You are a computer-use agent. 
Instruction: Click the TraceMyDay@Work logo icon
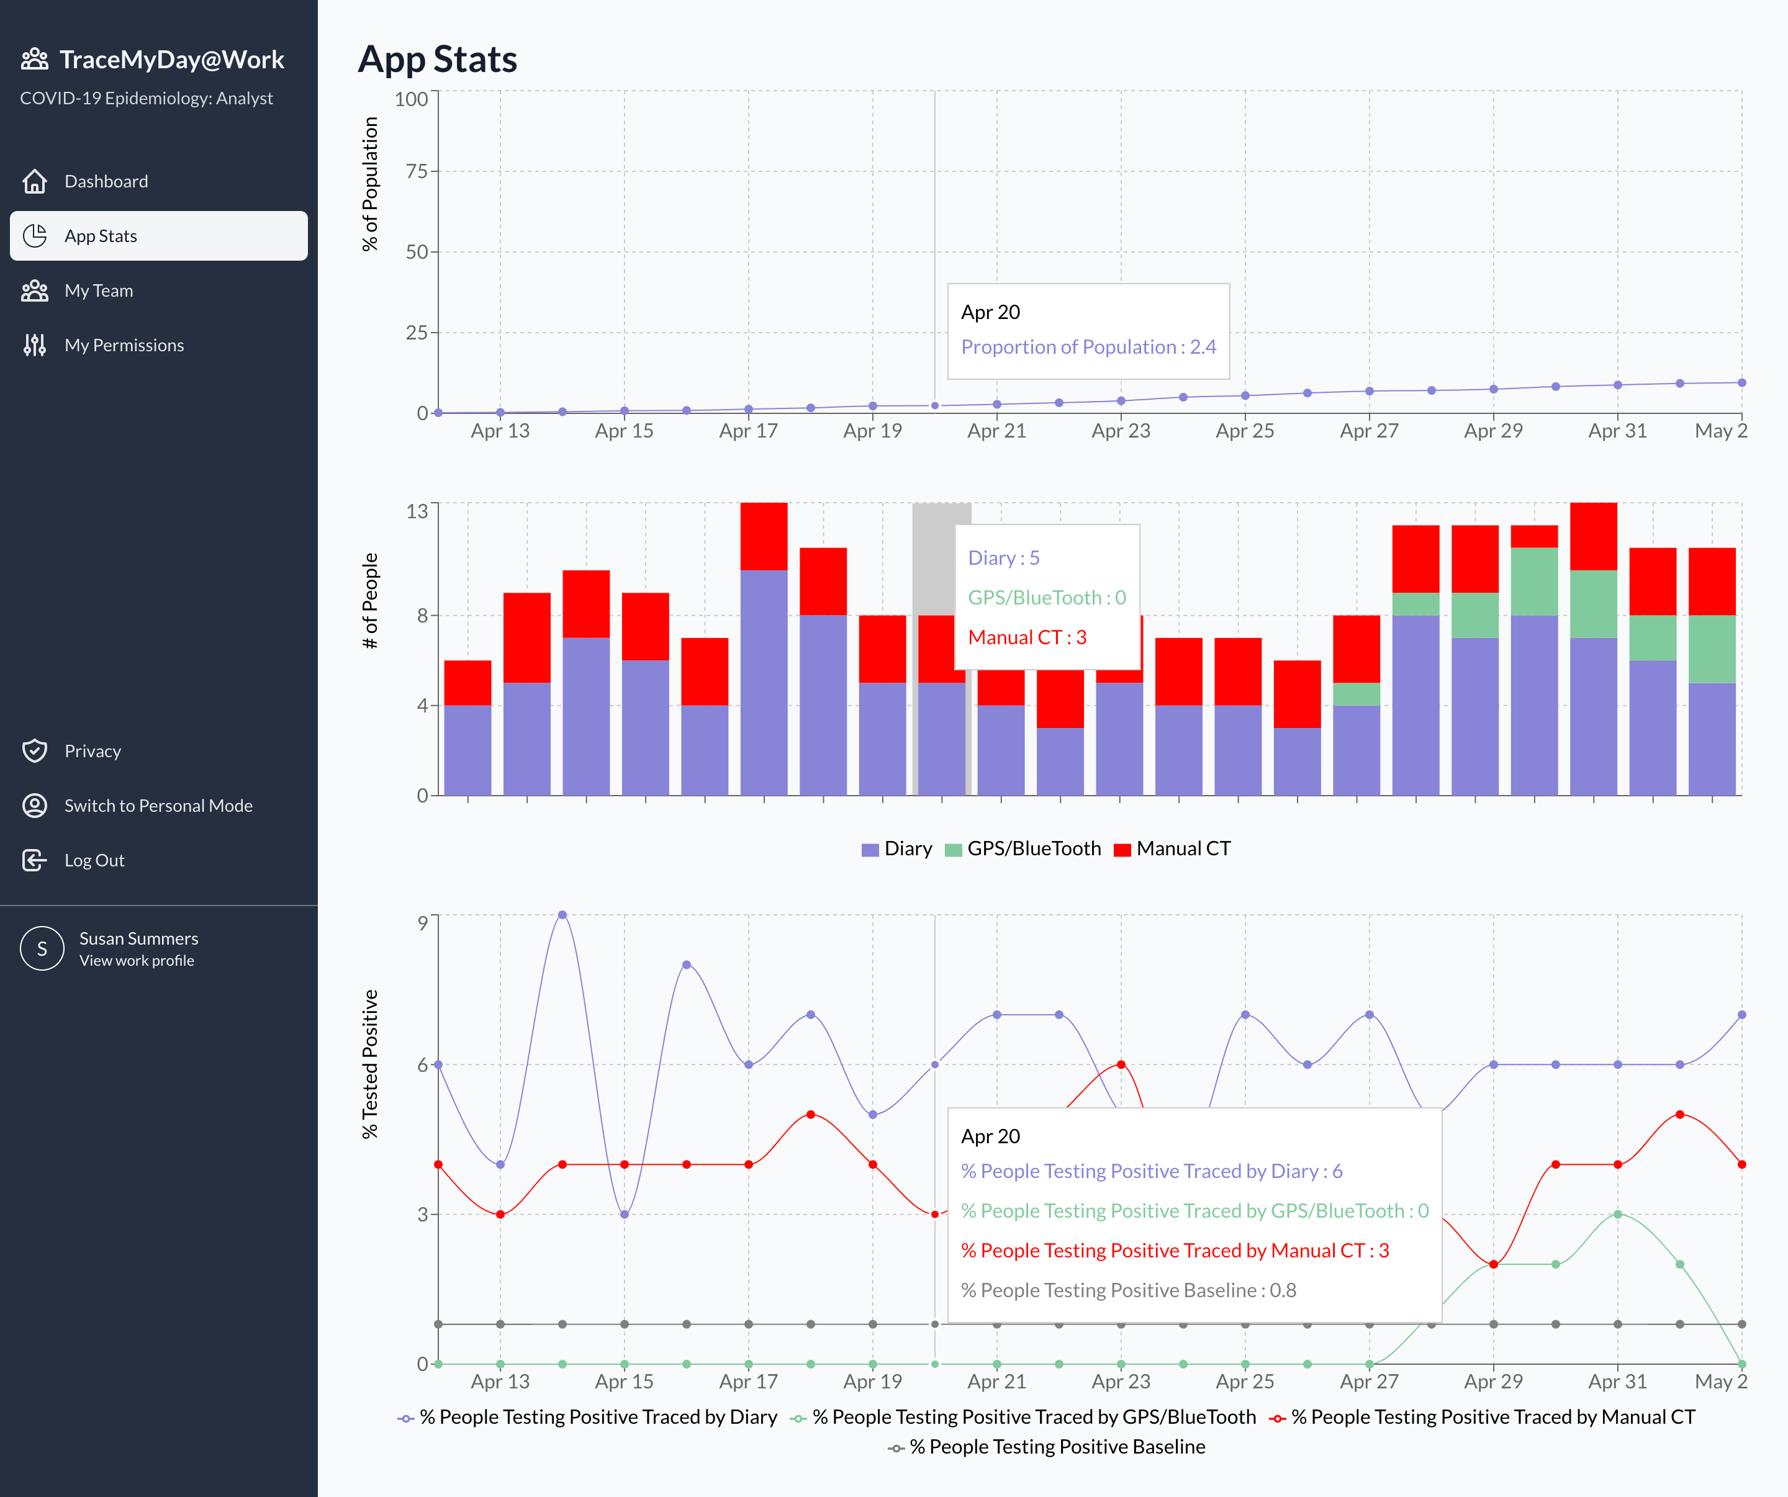click(x=35, y=60)
